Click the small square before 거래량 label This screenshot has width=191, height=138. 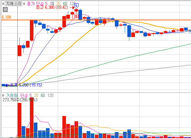coord(3,95)
